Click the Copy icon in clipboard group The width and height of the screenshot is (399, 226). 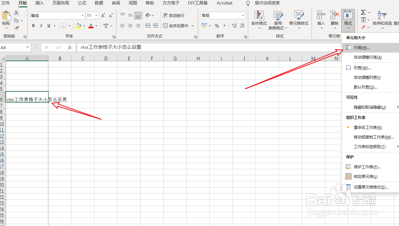click(x=16, y=21)
